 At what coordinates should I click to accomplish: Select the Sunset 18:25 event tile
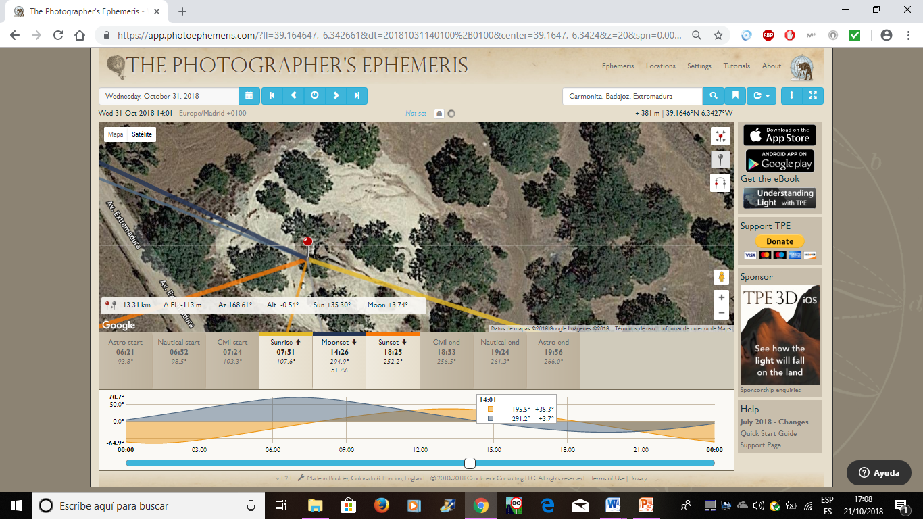point(393,360)
